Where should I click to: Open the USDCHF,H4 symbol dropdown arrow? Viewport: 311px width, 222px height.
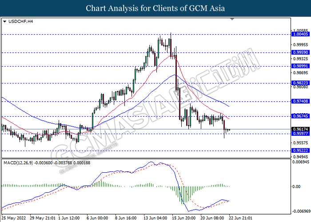(x=5, y=21)
